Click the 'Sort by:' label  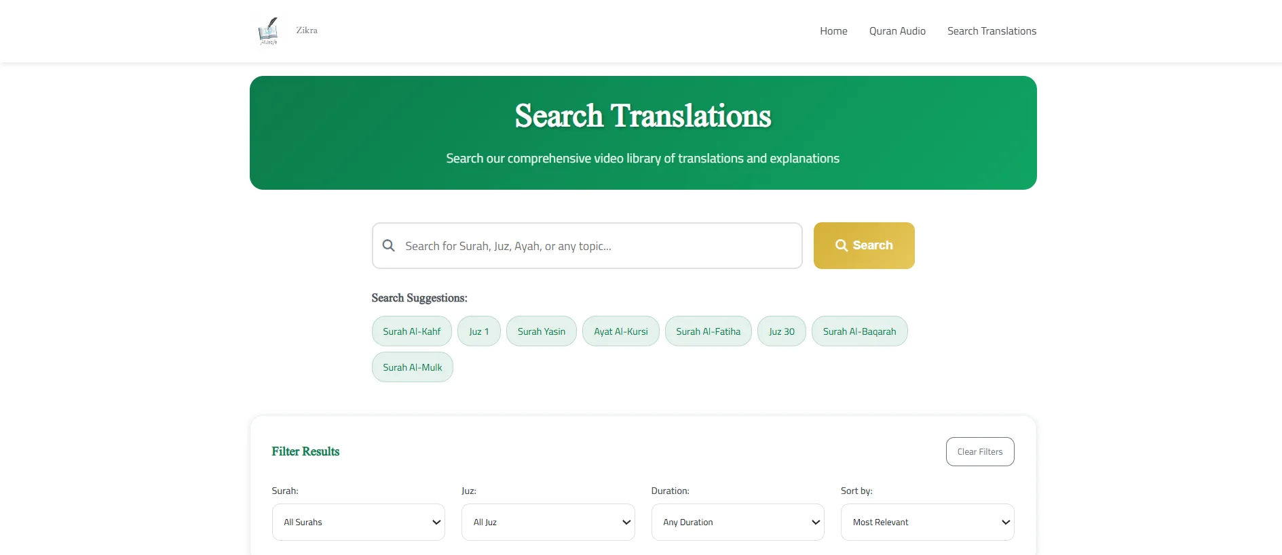856,491
